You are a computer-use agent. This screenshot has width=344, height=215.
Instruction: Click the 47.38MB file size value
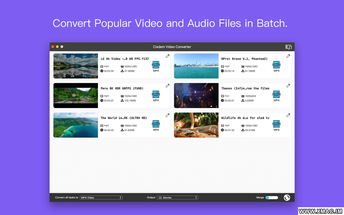(x=129, y=71)
